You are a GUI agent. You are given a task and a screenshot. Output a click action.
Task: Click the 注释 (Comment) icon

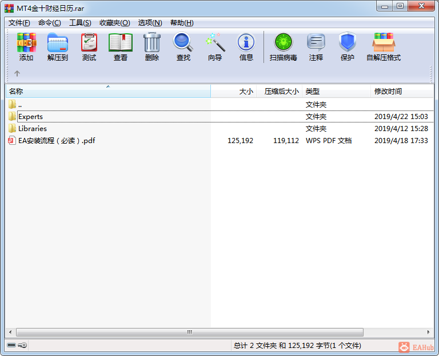316,42
